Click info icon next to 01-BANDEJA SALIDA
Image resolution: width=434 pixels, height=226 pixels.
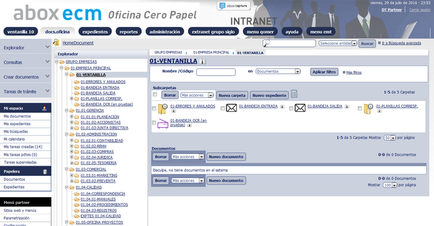pos(347,106)
